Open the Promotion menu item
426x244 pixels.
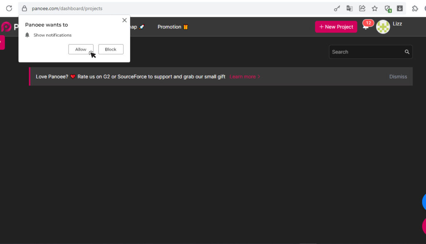pos(173,27)
